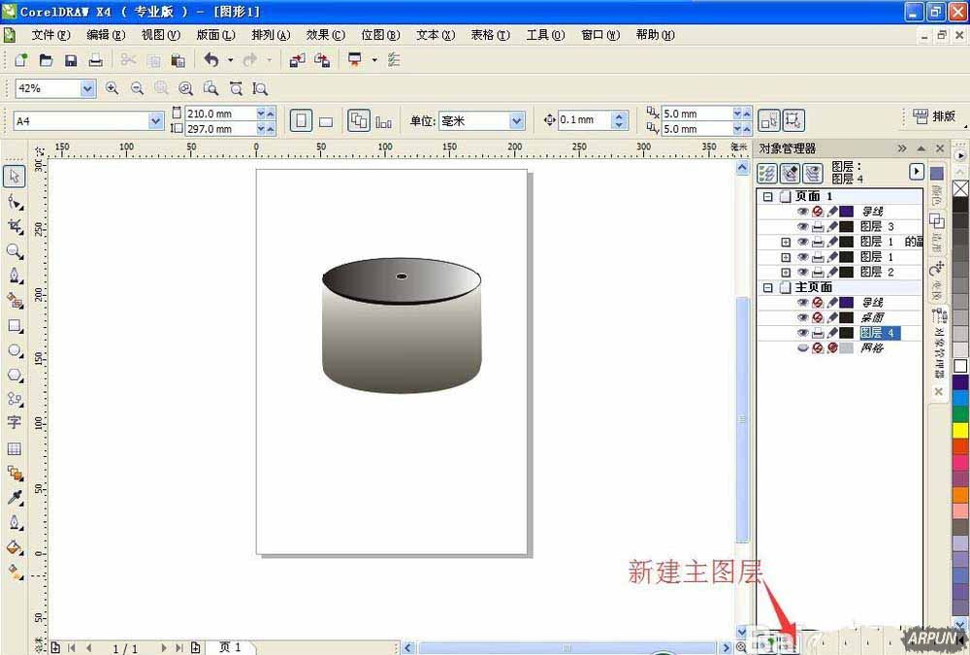This screenshot has height=655, width=970.
Task: Open the 效果 (Effects) menu
Action: click(324, 35)
